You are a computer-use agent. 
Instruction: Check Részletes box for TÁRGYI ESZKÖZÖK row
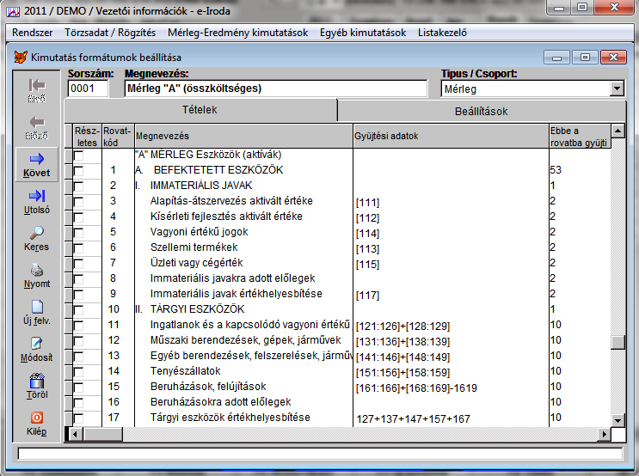[79, 309]
